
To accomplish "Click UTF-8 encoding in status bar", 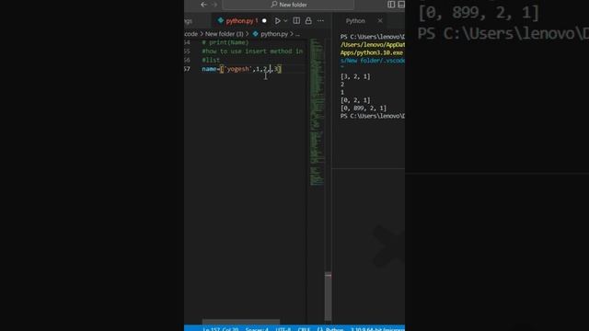I will [x=283, y=329].
